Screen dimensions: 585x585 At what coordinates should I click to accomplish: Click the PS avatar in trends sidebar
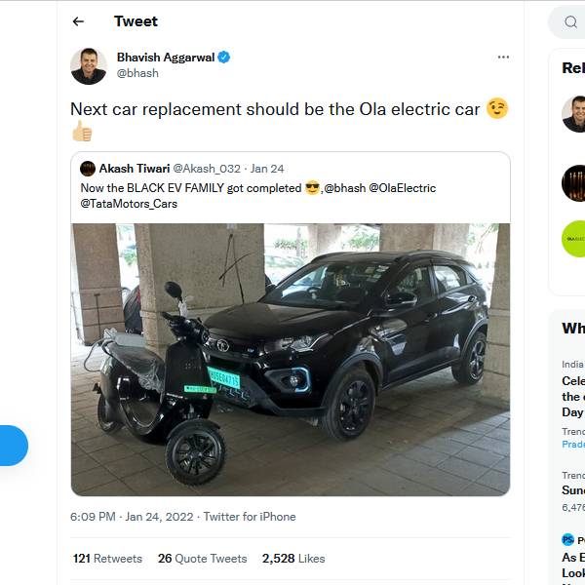567,539
